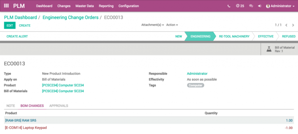The height and width of the screenshot is (134, 298).
Task: Expand the Action dropdown
Action: click(x=172, y=25)
